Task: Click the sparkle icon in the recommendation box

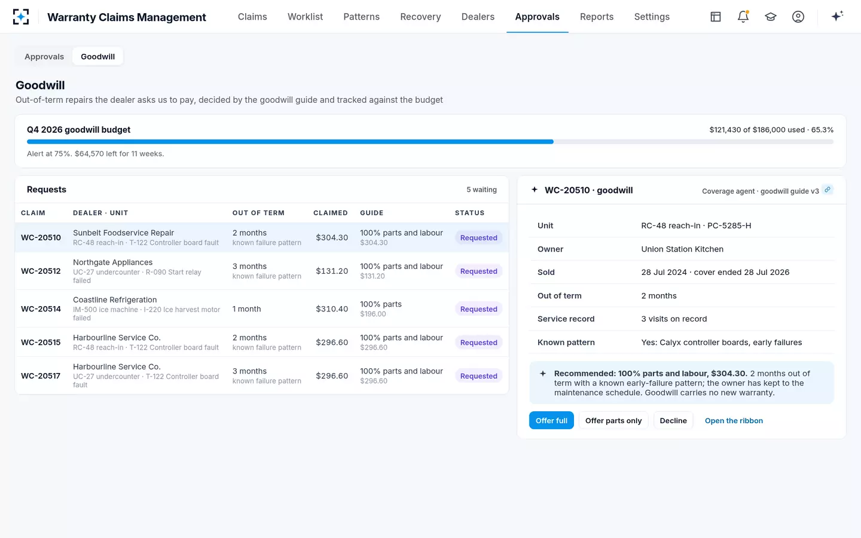Action: click(x=543, y=374)
